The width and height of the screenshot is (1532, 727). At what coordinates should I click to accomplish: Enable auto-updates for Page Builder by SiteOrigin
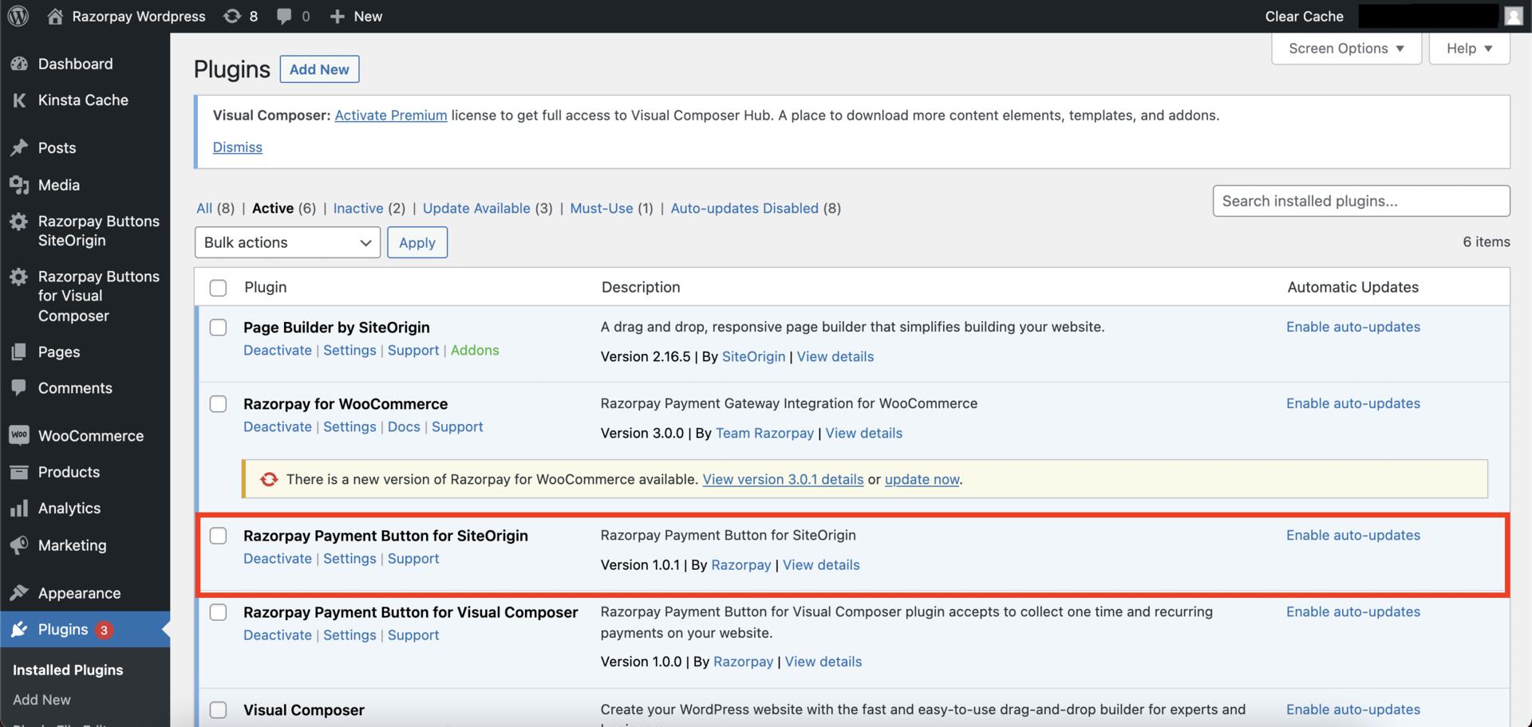coord(1353,327)
